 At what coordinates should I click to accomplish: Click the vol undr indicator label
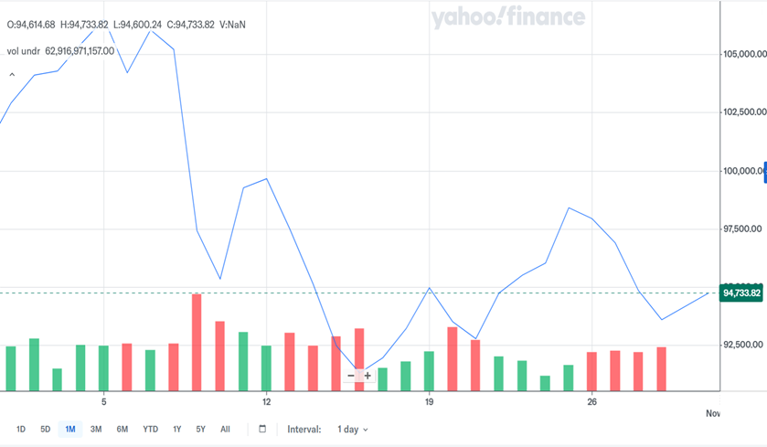tap(25, 51)
